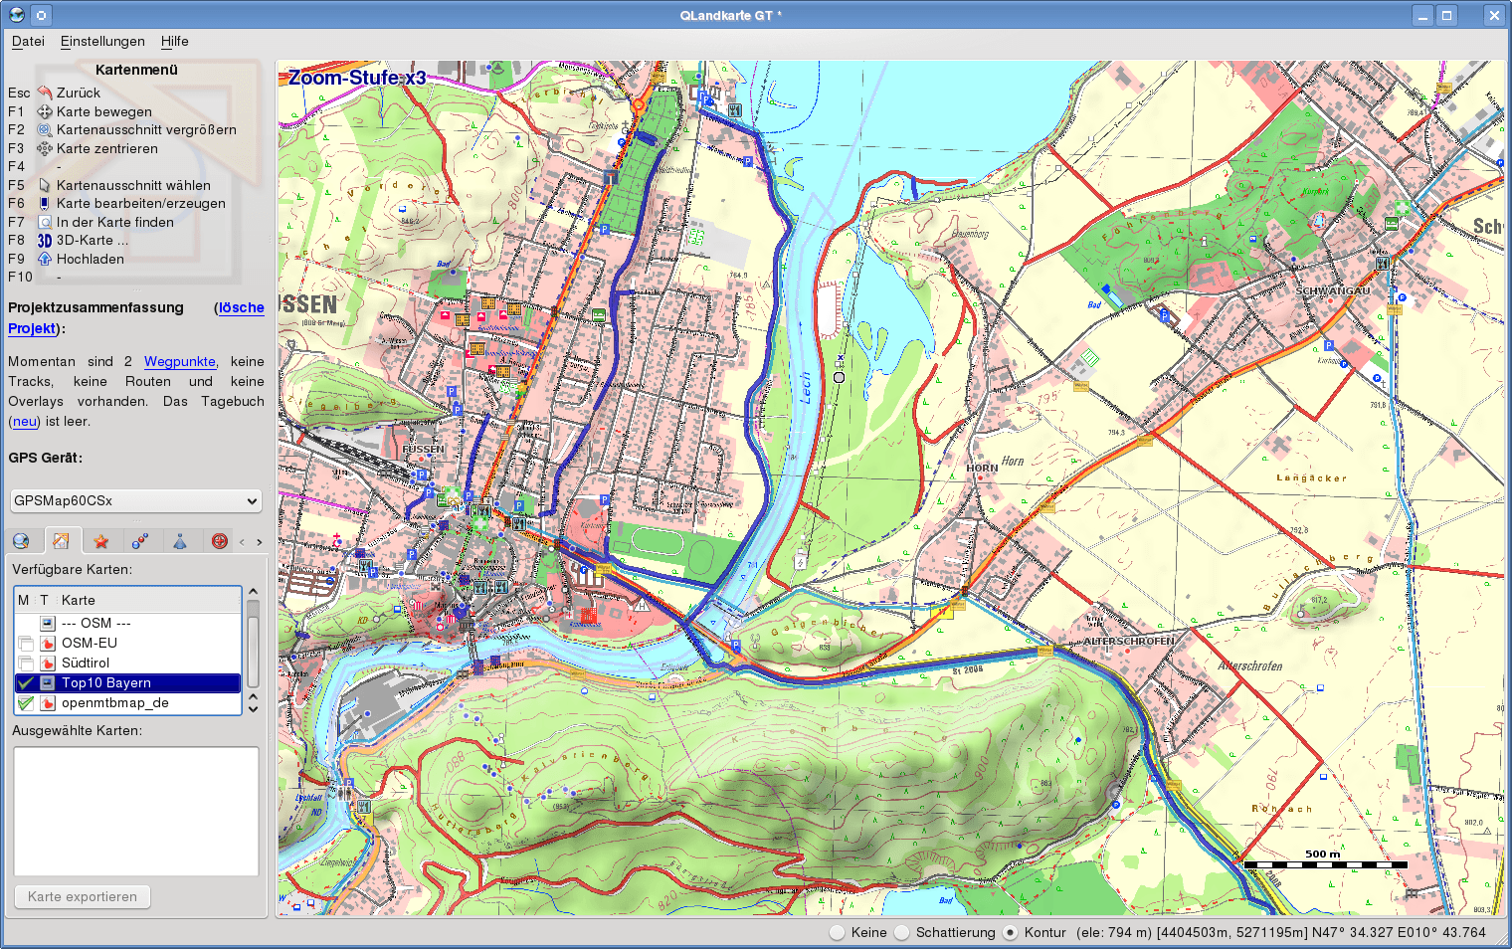The image size is (1512, 949).
Task: Open Karte bearbeiten/erzeugen via its icon
Action: pos(45,203)
